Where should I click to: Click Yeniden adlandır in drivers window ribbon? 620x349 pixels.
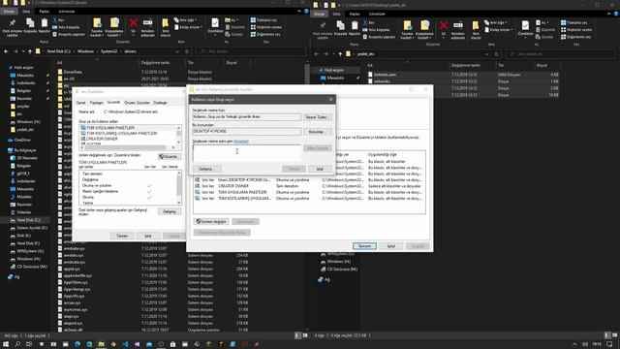[x=147, y=27]
